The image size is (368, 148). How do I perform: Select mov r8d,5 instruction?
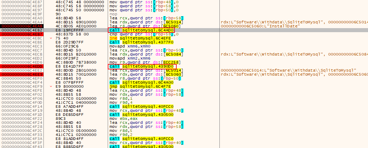[x=121, y=131]
